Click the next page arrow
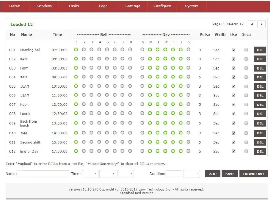Viewport: 270px width, 200px height. coord(262,24)
